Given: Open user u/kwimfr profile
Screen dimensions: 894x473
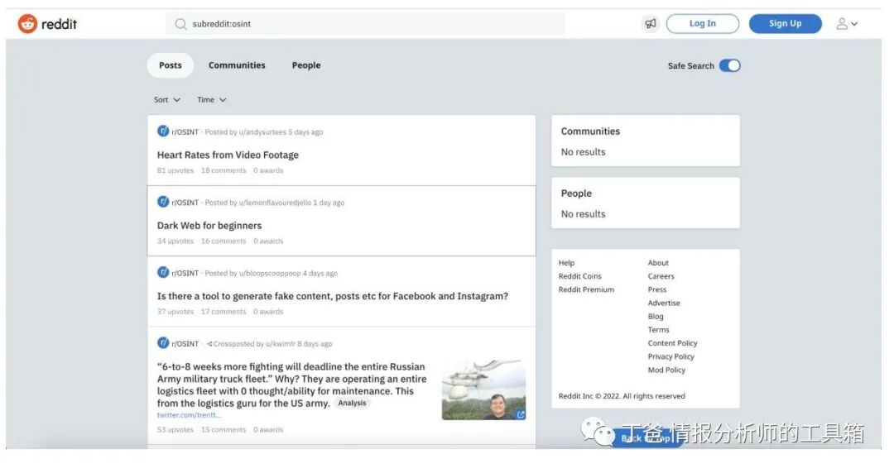Looking at the screenshot, I should 281,344.
